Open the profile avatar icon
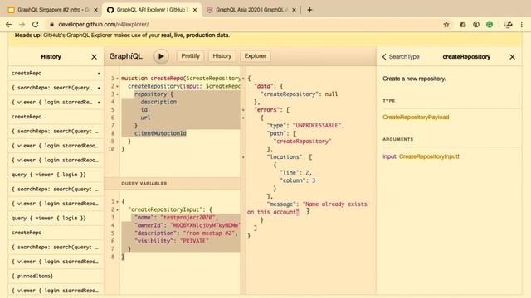The image size is (531, 298). coord(508,24)
